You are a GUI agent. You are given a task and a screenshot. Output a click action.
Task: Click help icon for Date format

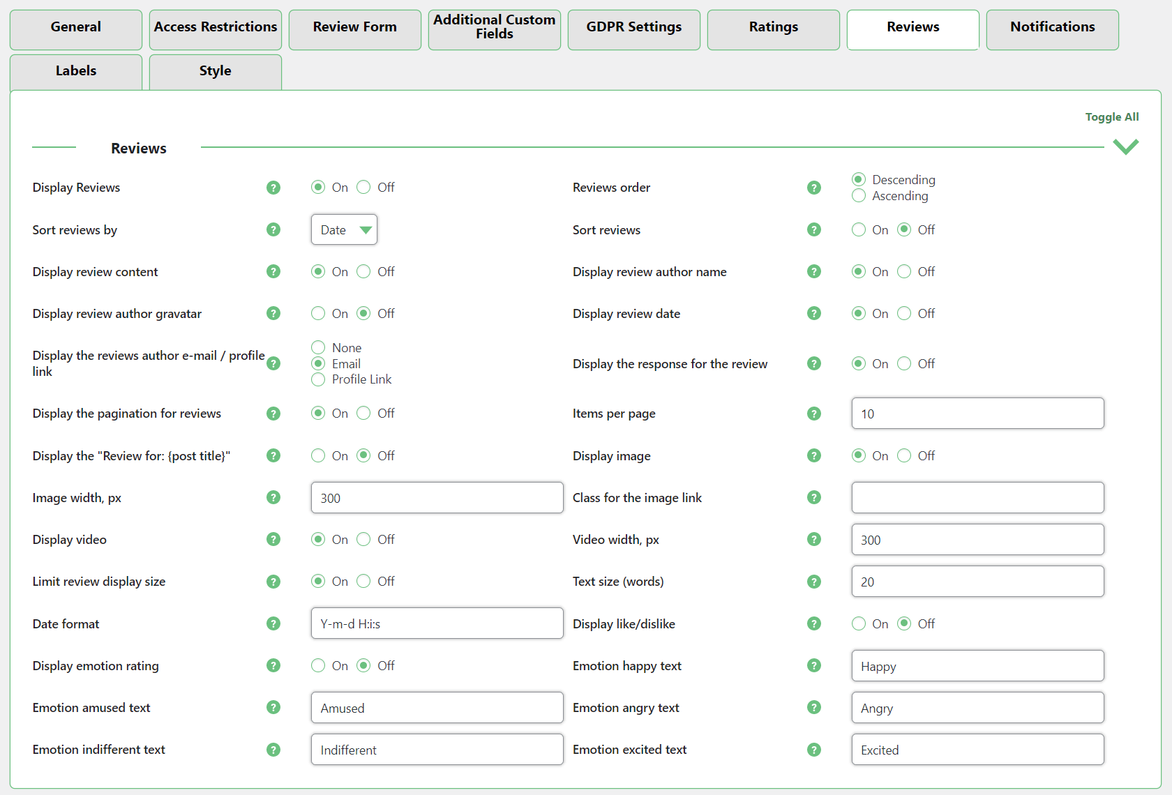point(273,623)
